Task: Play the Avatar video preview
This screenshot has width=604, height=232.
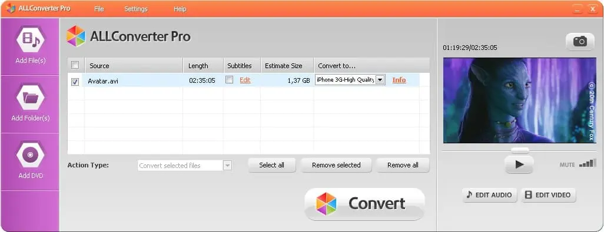Action: coord(519,164)
